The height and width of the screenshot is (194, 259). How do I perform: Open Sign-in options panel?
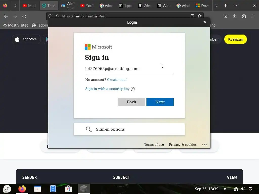129,129
